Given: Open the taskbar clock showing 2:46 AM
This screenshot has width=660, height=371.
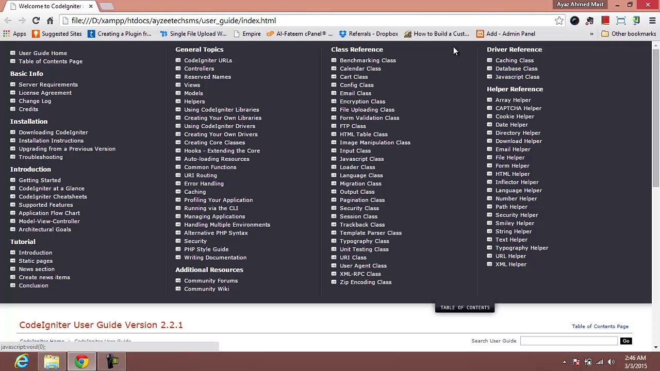Looking at the screenshot, I should pyautogui.click(x=635, y=362).
